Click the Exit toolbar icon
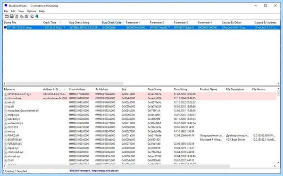 (37, 17)
